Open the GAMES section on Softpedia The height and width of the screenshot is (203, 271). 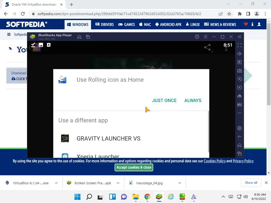point(127,25)
